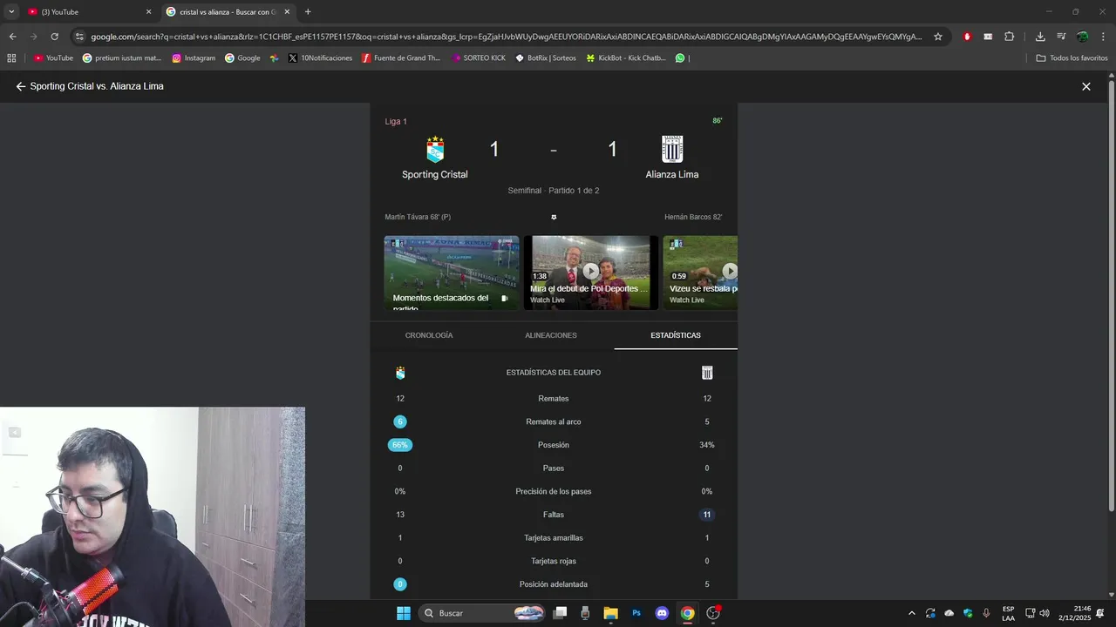Play 'Mira el debut de Pol Deportes' video
Image resolution: width=1116 pixels, height=627 pixels.
click(x=591, y=273)
